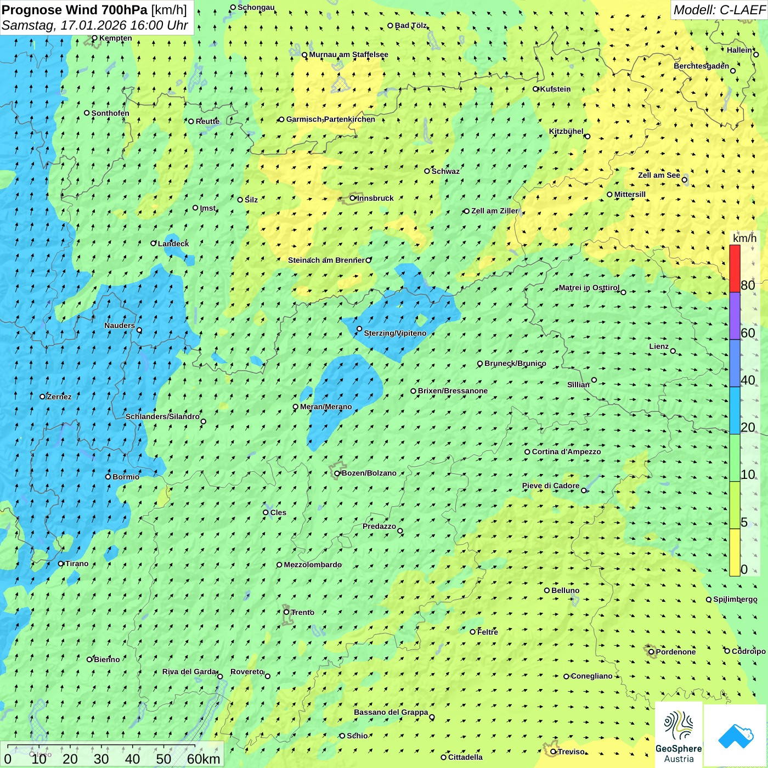768x768 pixels.
Task: Click the Bad Tölz city label
Action: click(410, 25)
